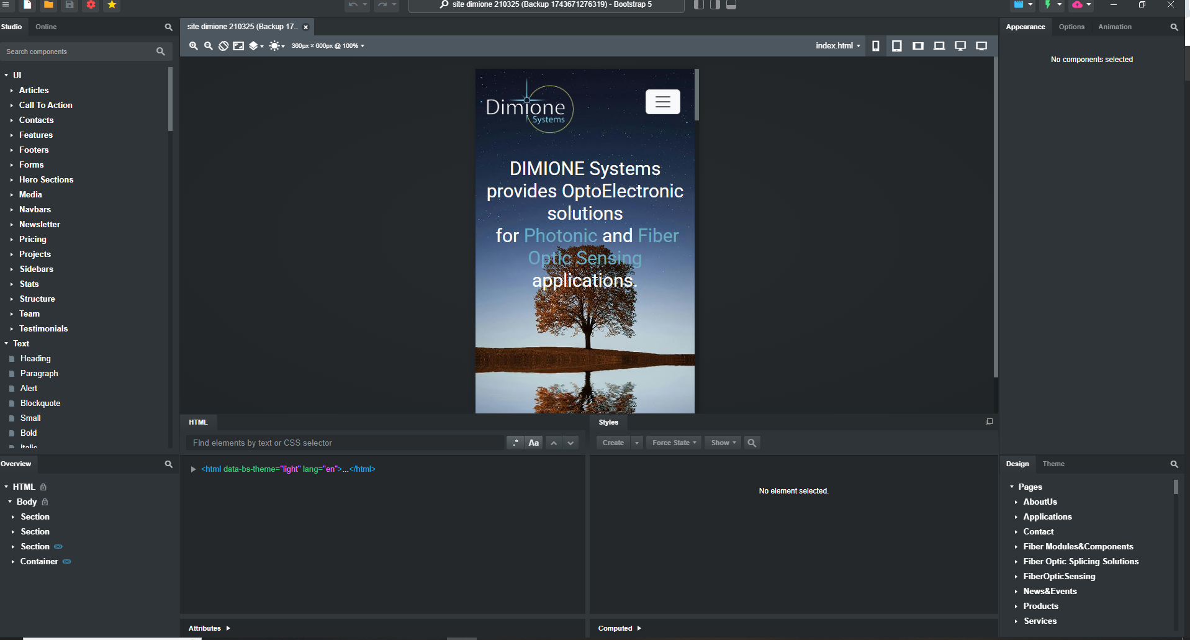Open the Animation tab
The width and height of the screenshot is (1190, 640).
click(x=1115, y=27)
